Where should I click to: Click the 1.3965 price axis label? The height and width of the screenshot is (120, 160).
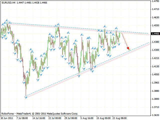155,83
